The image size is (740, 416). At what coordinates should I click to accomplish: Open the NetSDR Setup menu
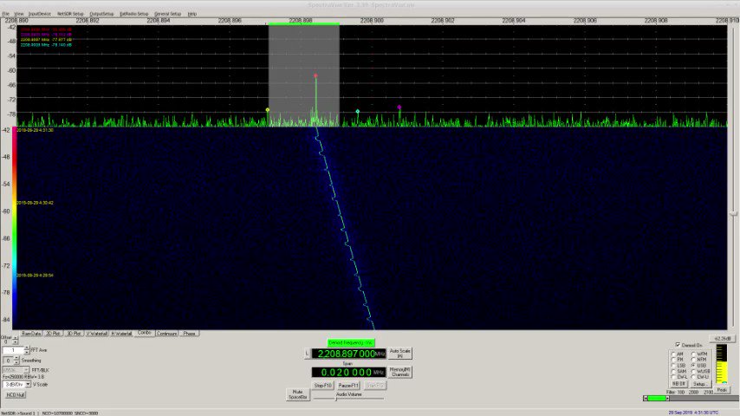point(70,14)
